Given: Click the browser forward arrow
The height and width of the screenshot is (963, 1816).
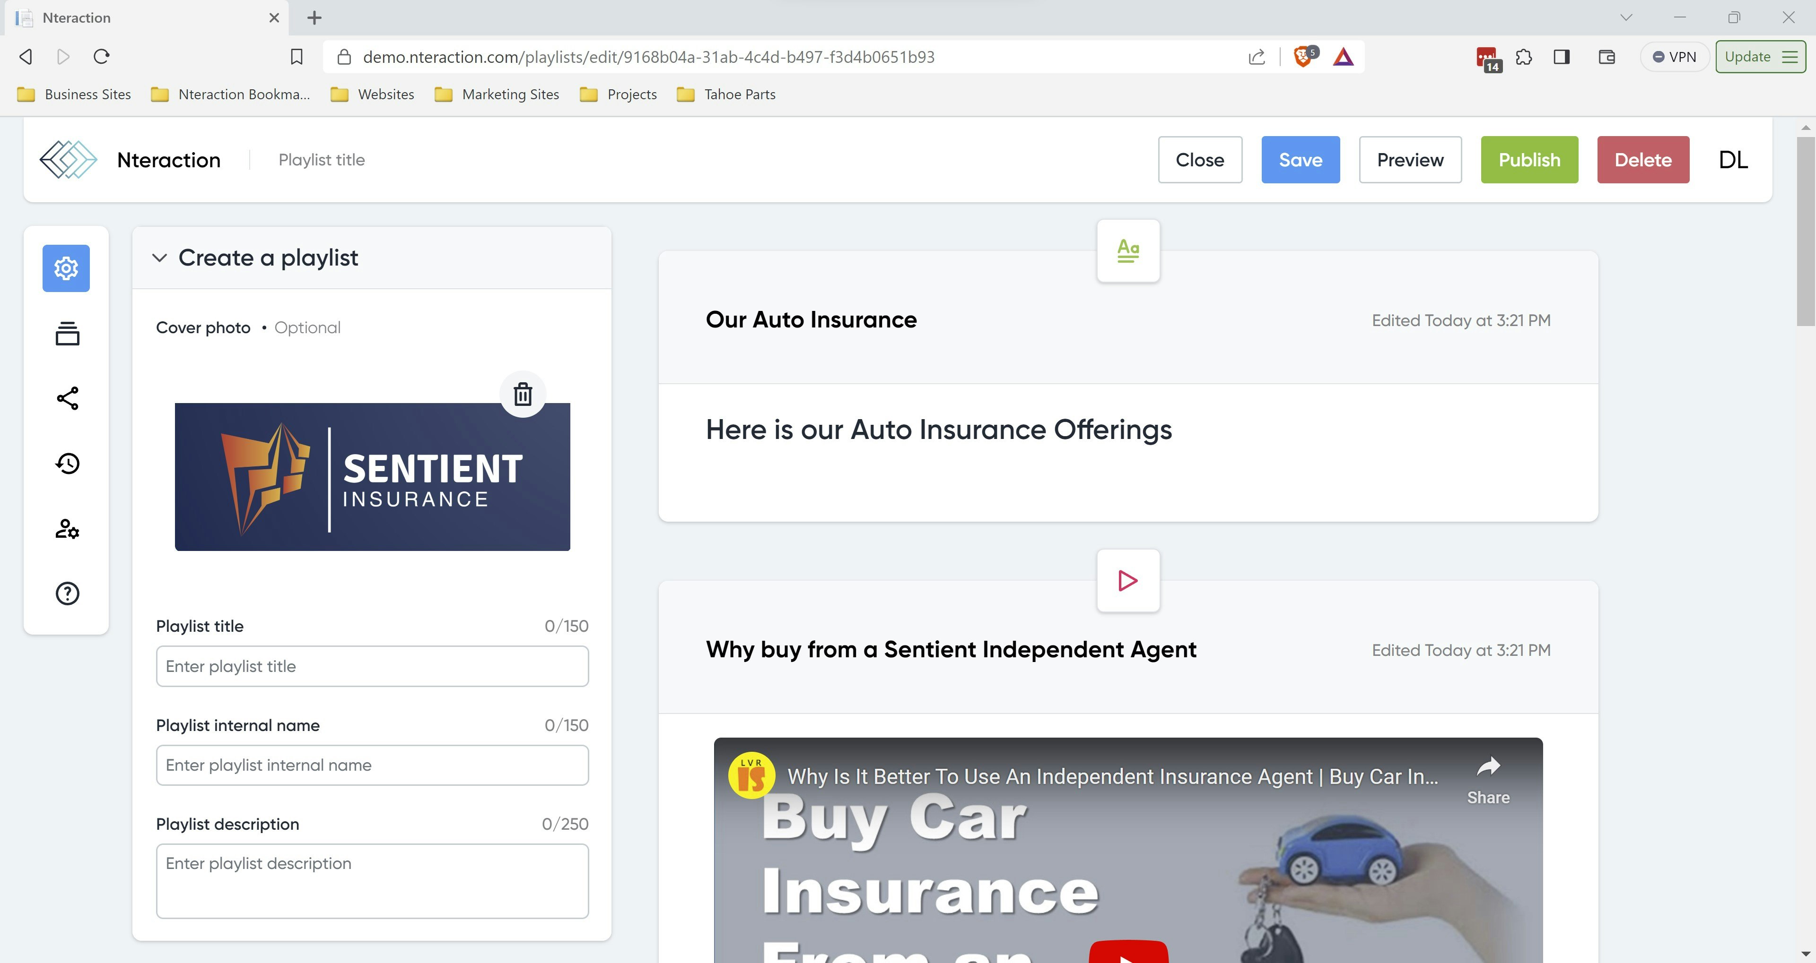Looking at the screenshot, I should [63, 56].
